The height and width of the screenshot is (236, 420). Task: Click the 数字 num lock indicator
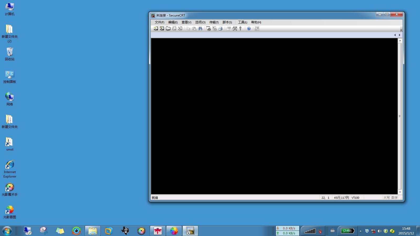[x=395, y=198]
